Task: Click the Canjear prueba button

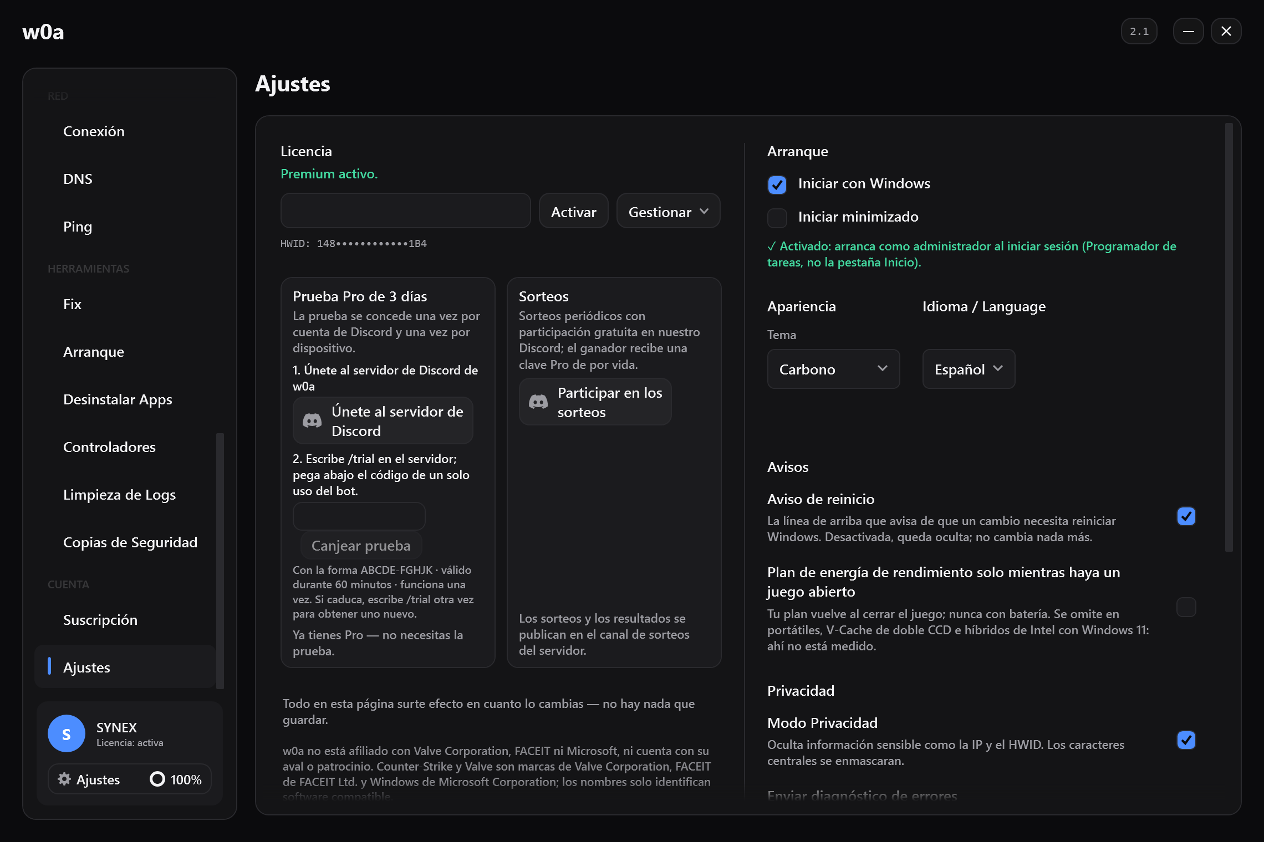Action: tap(361, 546)
